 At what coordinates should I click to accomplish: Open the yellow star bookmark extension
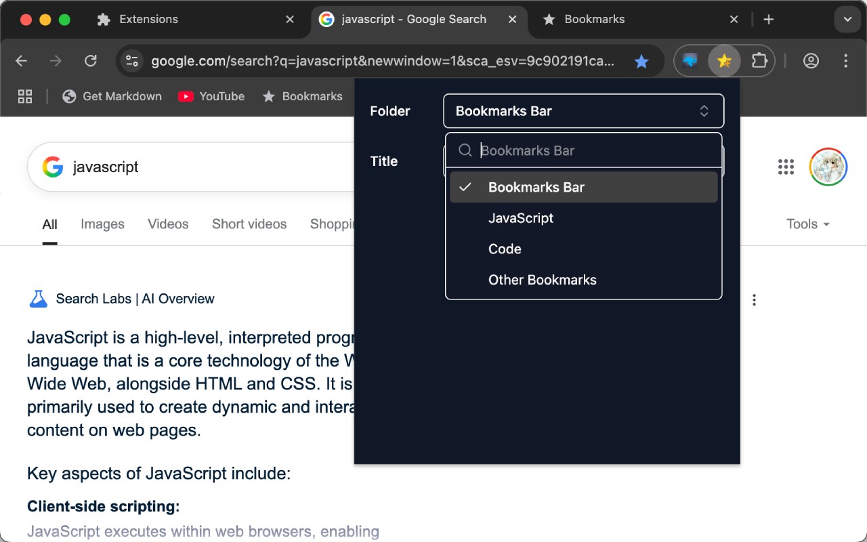tap(724, 61)
